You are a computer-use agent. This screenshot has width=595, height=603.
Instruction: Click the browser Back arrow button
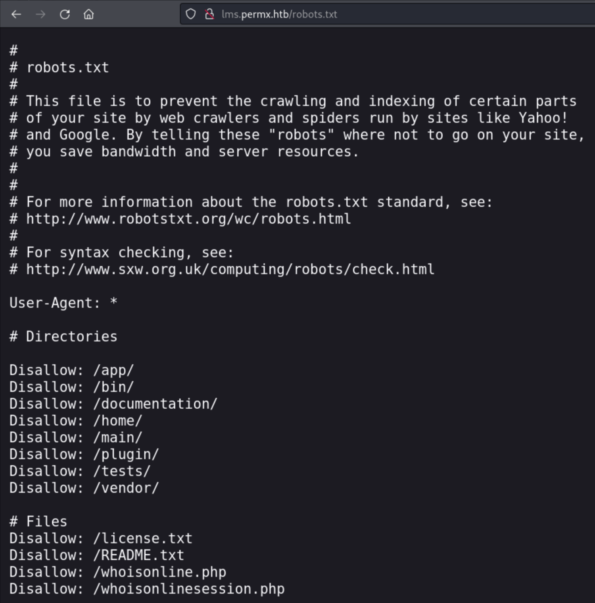16,14
